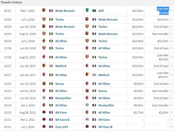Click the Saudi Arabia flag next to Ahli
Image resolution: width=174 pixels, height=131 pixels.
point(94,11)
